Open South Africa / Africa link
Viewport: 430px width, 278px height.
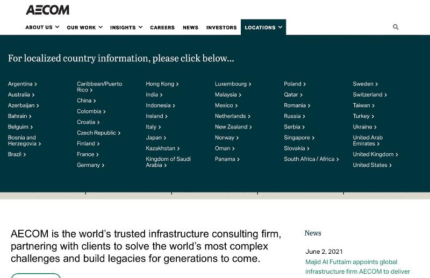click(311, 159)
